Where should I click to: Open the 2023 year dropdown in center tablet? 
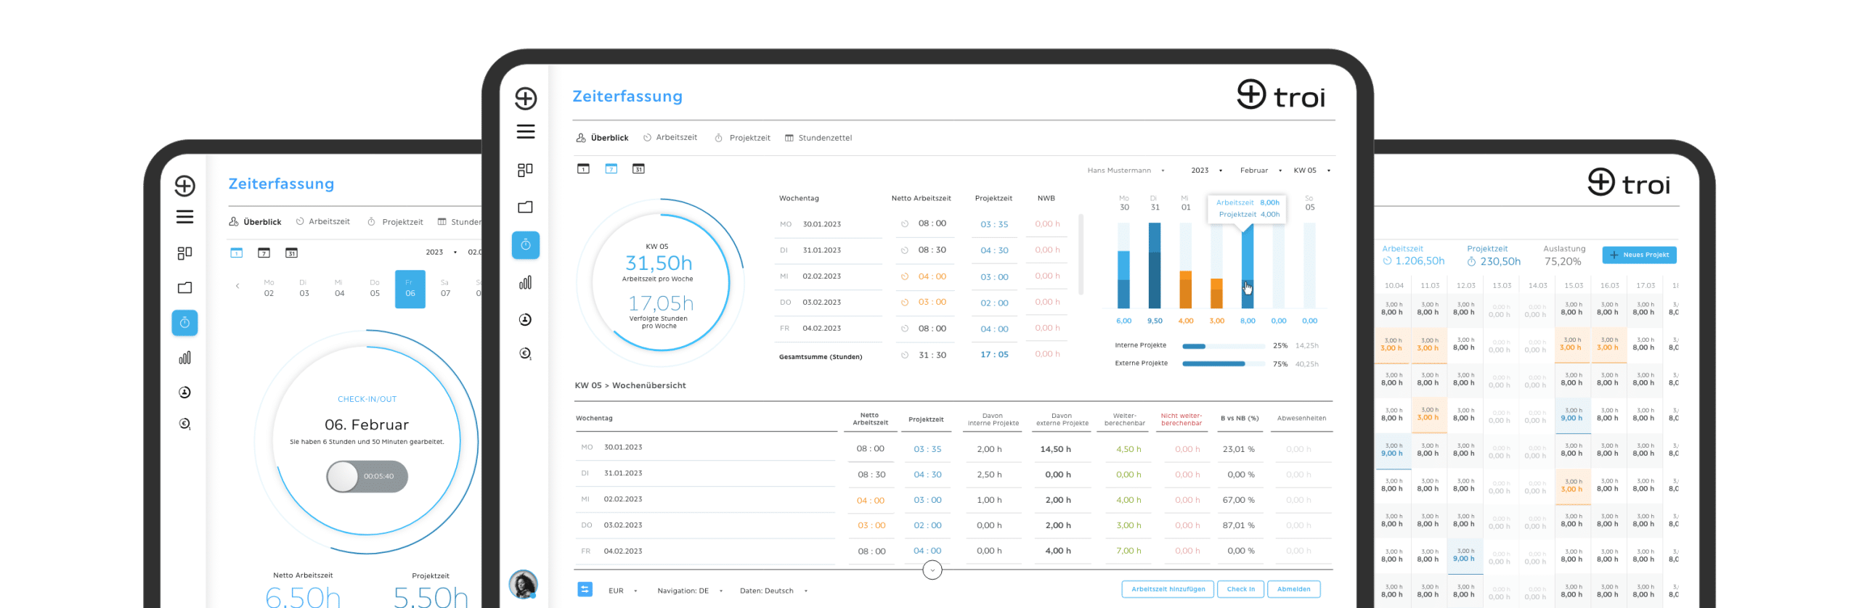coord(1206,171)
